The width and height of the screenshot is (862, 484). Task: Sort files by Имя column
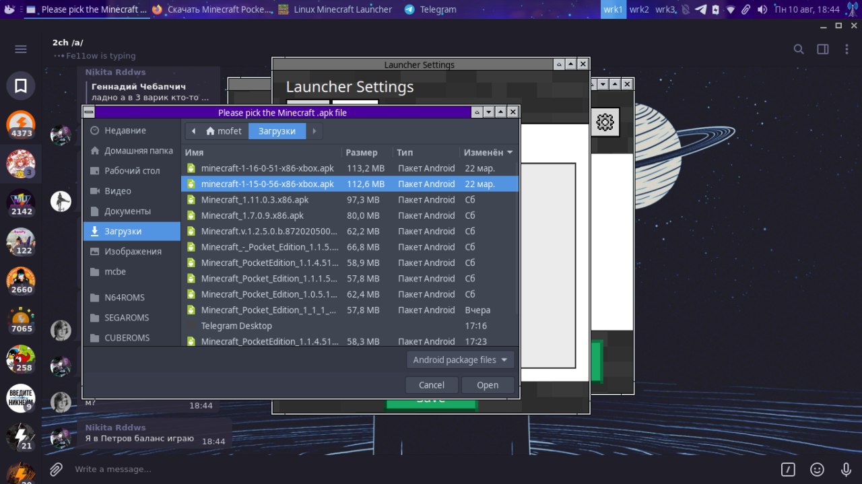point(262,153)
